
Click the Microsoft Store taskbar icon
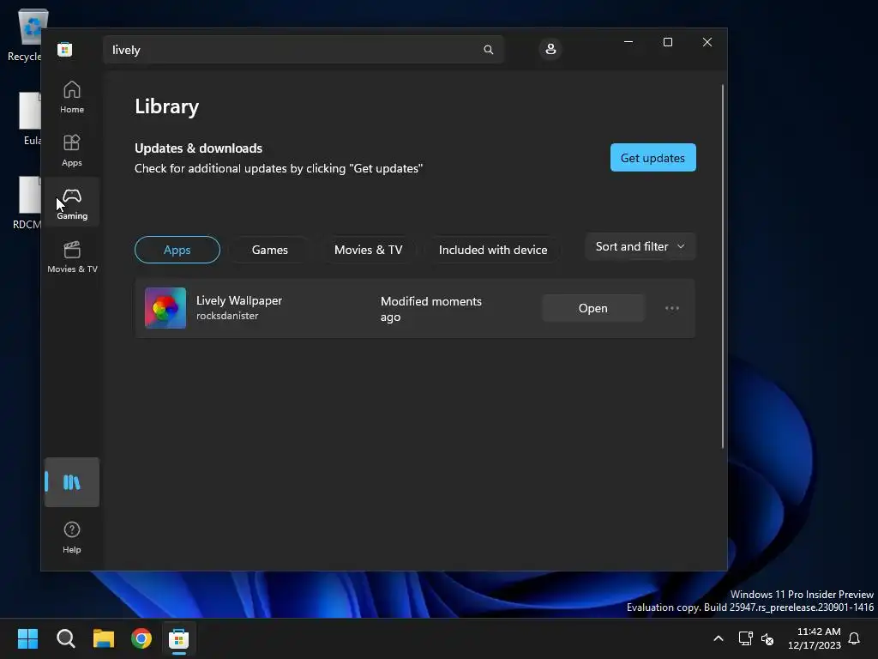click(179, 638)
